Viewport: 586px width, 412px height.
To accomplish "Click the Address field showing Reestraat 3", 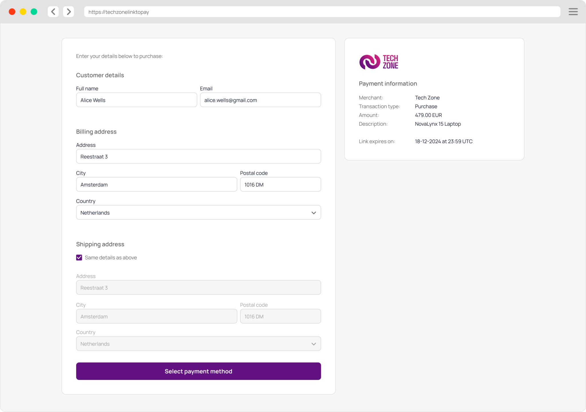I will click(198, 156).
